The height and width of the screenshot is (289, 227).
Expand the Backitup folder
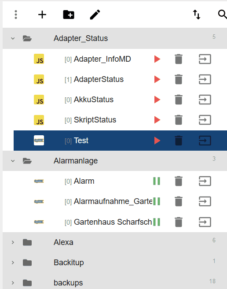click(13, 263)
